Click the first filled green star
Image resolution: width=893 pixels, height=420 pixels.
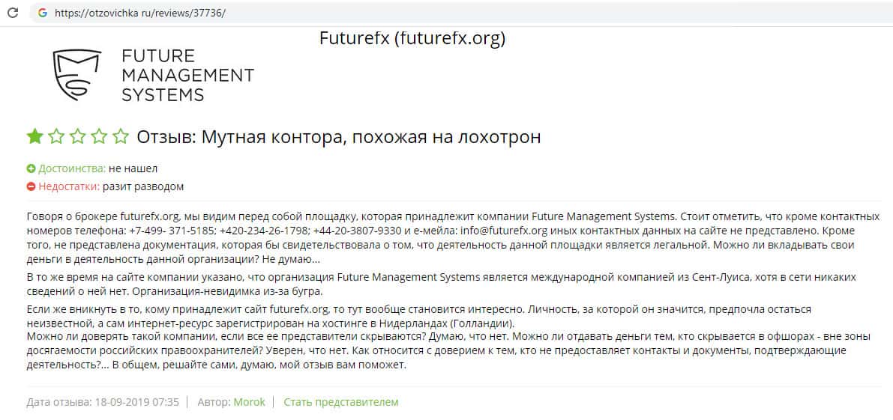34,137
